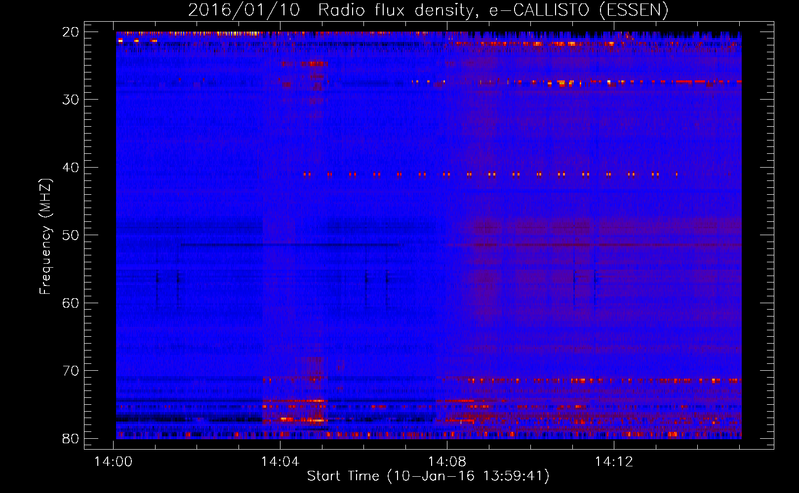The width and height of the screenshot is (799, 493).
Task: Click the 14:04 time tick label
Action: 280,462
